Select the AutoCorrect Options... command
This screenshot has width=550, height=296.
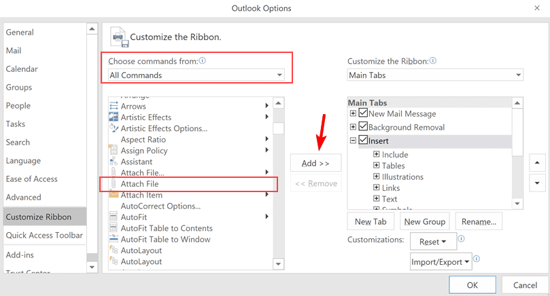click(x=191, y=206)
